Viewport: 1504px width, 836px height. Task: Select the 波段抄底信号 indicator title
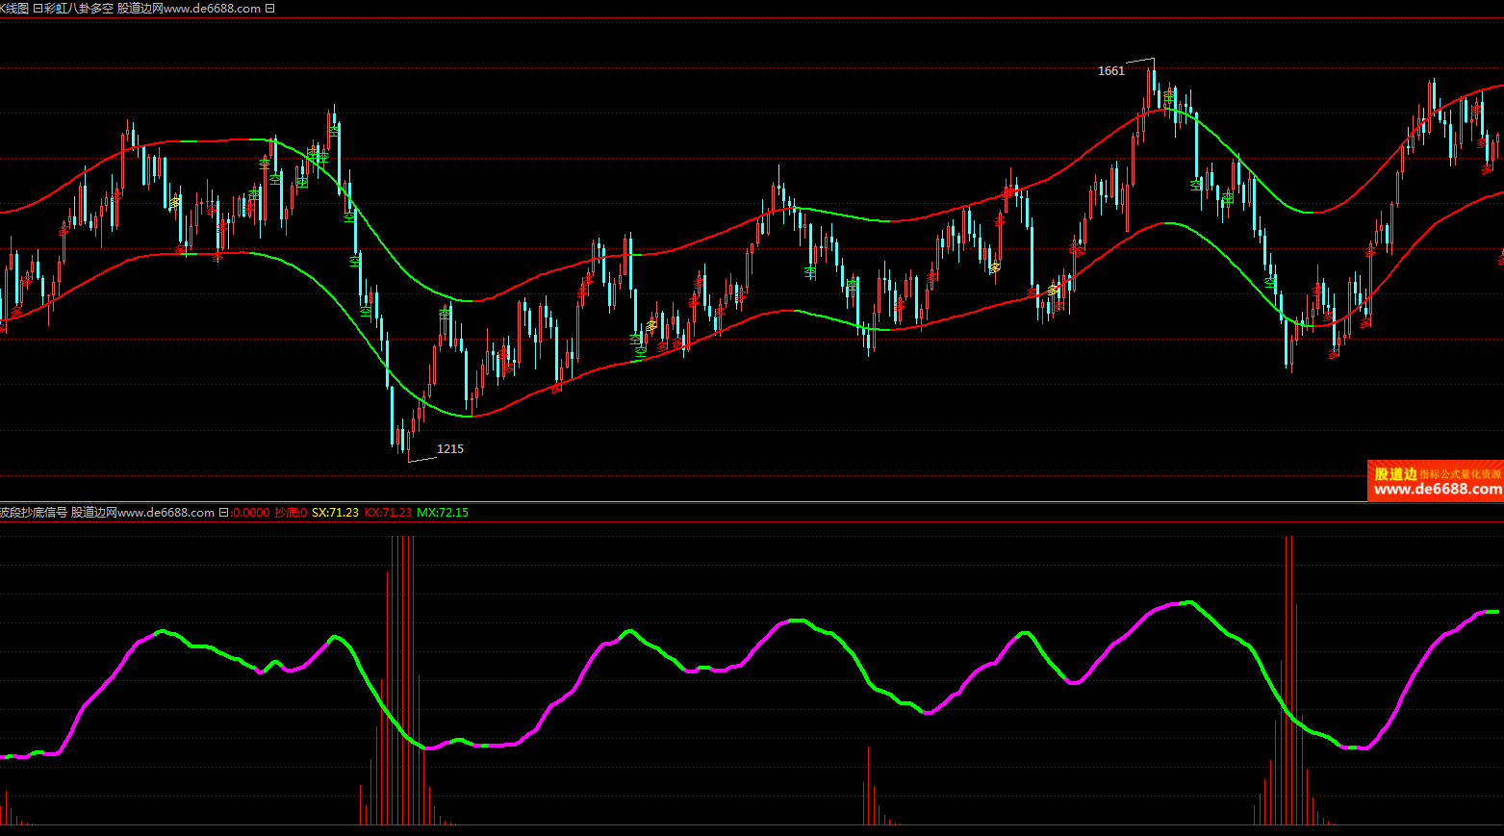(x=34, y=513)
